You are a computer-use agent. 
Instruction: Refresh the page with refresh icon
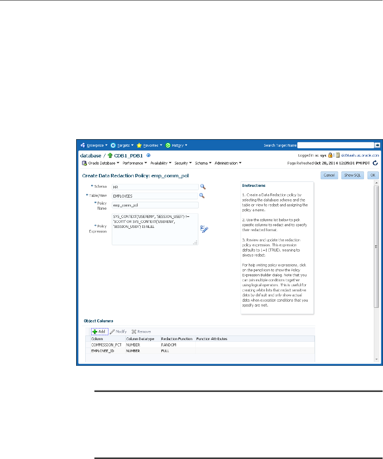[376, 163]
